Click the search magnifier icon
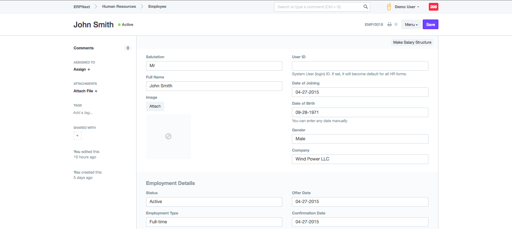 (x=366, y=7)
